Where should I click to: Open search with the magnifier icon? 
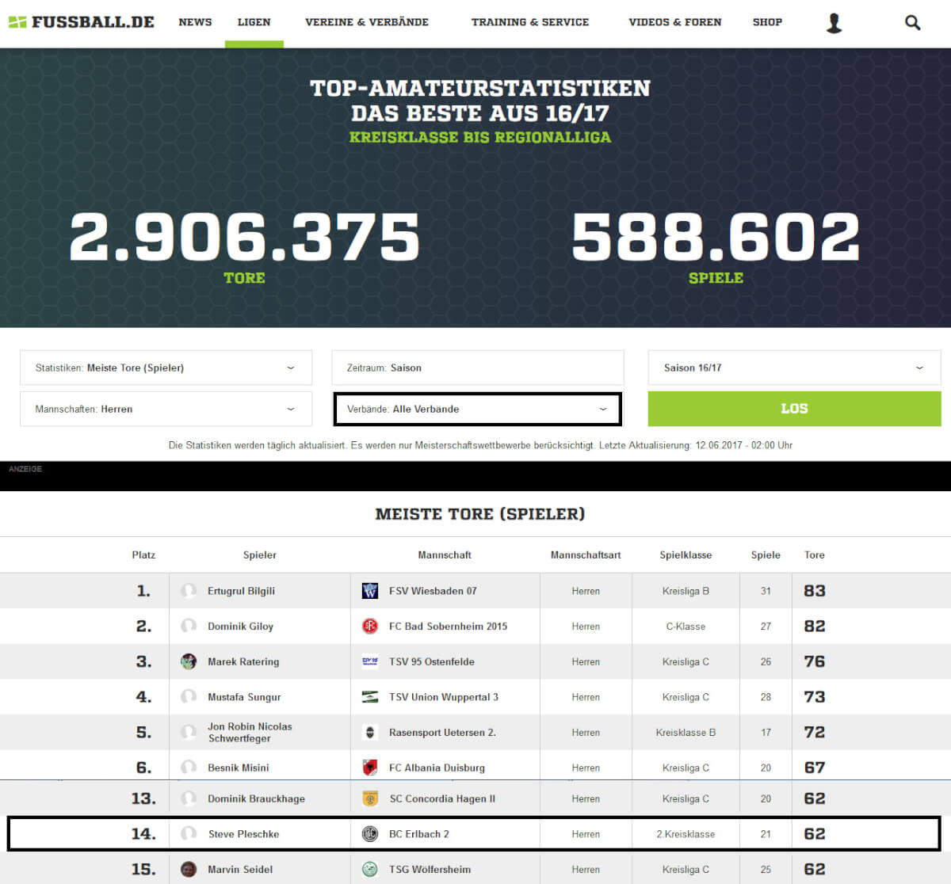pyautogui.click(x=912, y=23)
